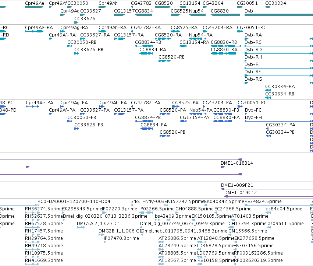Screen dimensions: 313x266
Task: Select the CG30051 gene label
Action: [x=247, y=3]
